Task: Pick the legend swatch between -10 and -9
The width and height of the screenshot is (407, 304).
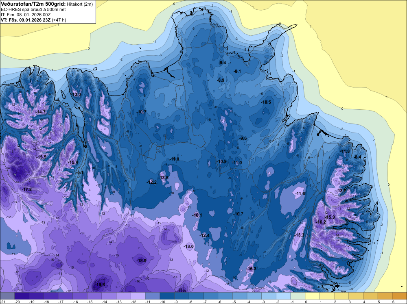Action: coord(167,296)
